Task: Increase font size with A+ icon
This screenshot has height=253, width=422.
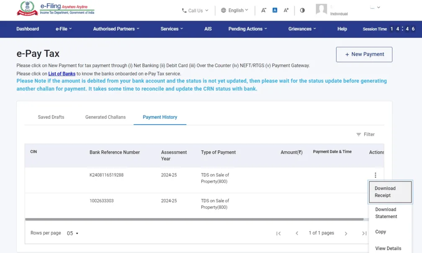Action: [286, 10]
